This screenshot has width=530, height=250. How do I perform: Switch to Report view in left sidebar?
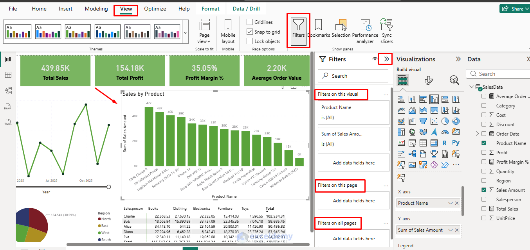coord(8,59)
